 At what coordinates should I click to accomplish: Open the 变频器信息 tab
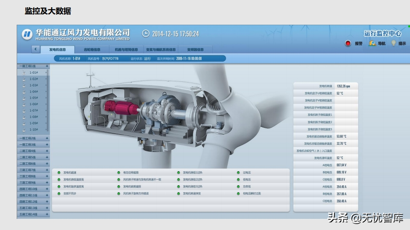(x=195, y=49)
